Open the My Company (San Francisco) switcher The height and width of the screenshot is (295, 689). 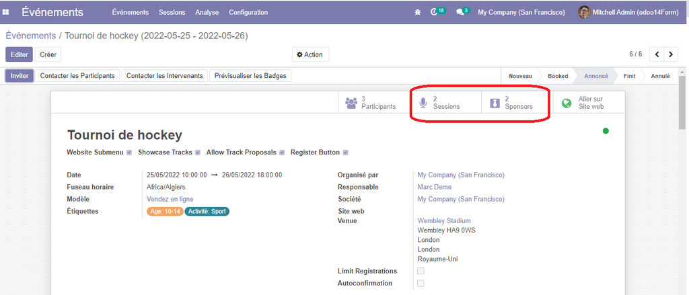point(521,12)
